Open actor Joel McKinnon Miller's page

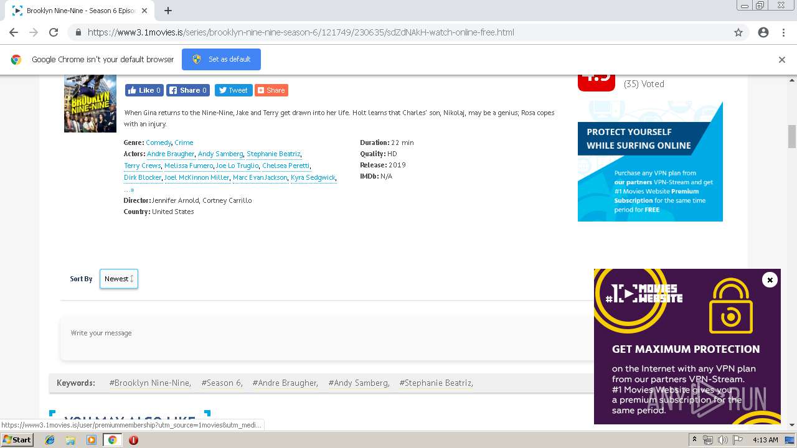197,177
